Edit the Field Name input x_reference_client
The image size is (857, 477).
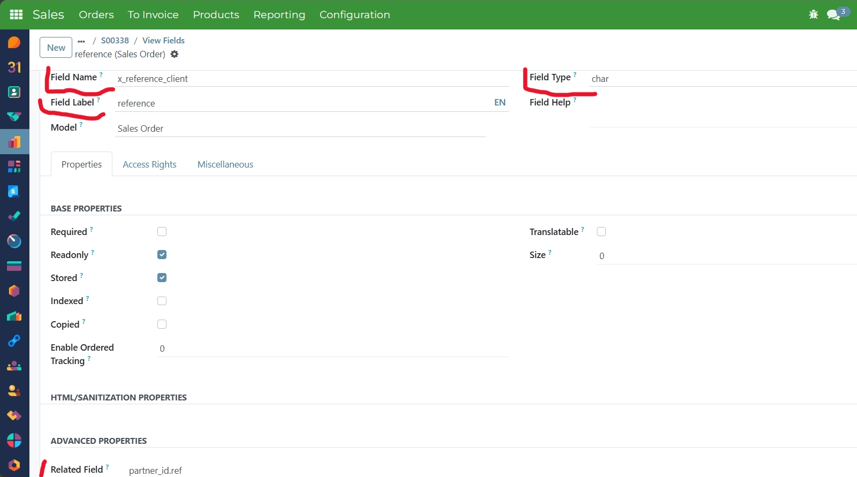pyautogui.click(x=312, y=79)
